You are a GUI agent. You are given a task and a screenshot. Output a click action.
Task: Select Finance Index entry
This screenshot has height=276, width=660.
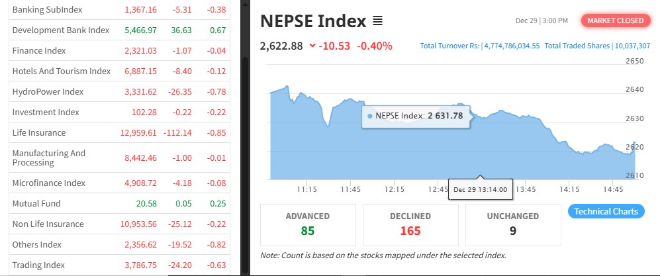tap(39, 50)
